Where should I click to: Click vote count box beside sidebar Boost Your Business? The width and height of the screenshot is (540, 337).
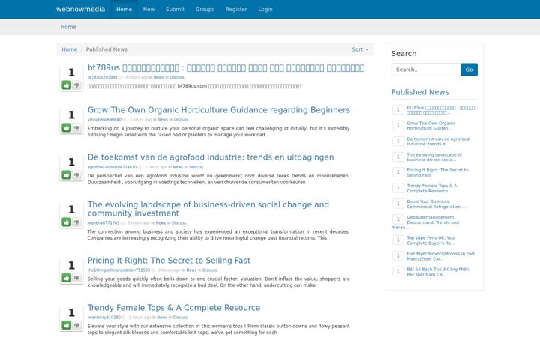pyautogui.click(x=398, y=204)
